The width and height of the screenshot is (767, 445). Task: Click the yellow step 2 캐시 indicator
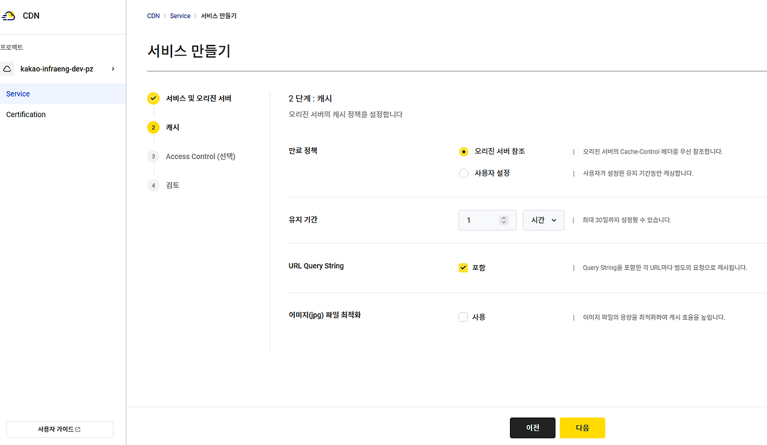[153, 127]
